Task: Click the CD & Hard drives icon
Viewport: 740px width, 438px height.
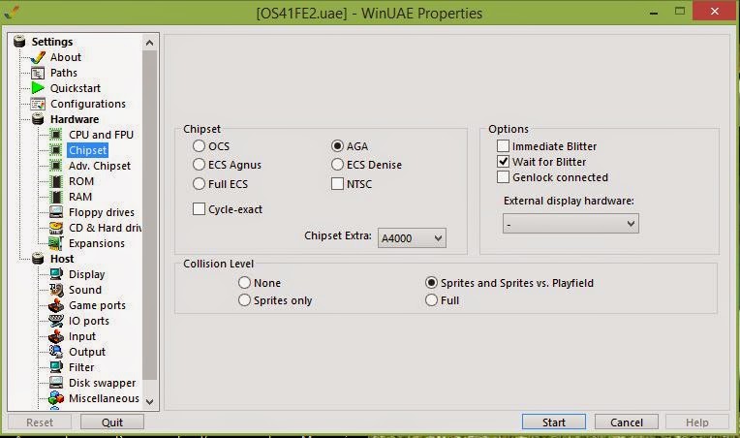Action: pyautogui.click(x=56, y=228)
